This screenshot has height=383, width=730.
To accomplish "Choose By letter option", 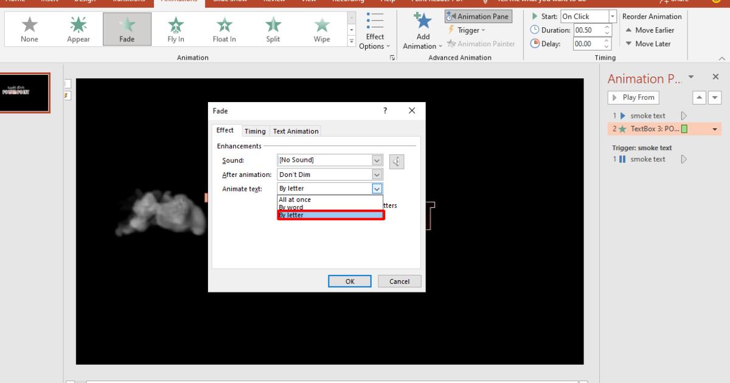I will (331, 215).
